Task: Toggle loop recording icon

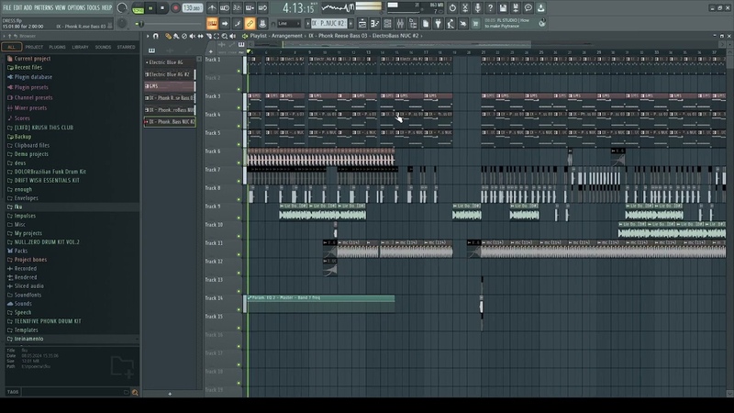Action: tap(262, 8)
